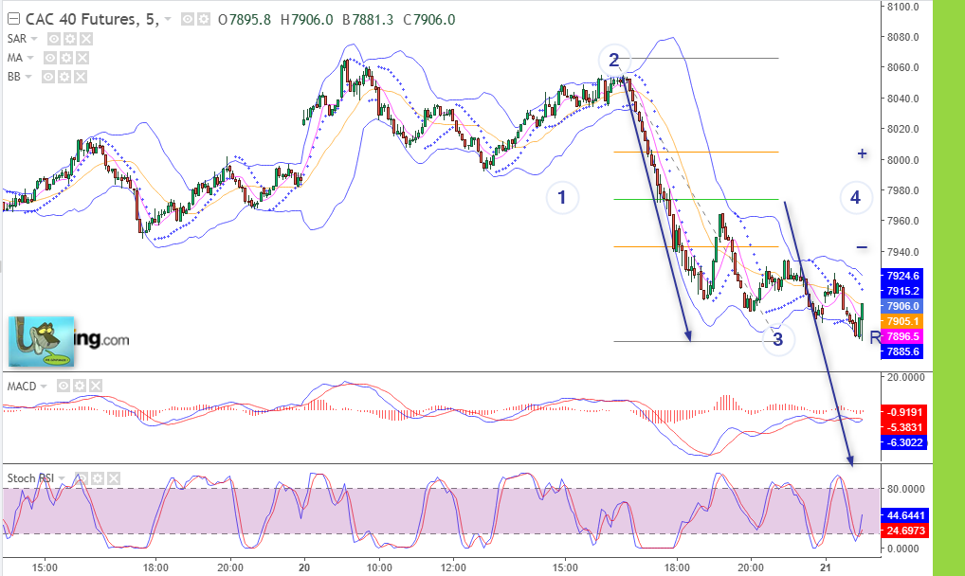Click the 80.0000 Stoch RSI scale value
Screen dimensions: 965x576
(x=905, y=489)
